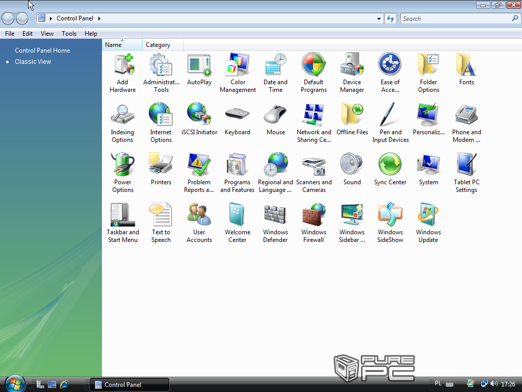Image resolution: width=522 pixels, height=392 pixels.
Task: Refresh the Control Panel view
Action: [390, 19]
